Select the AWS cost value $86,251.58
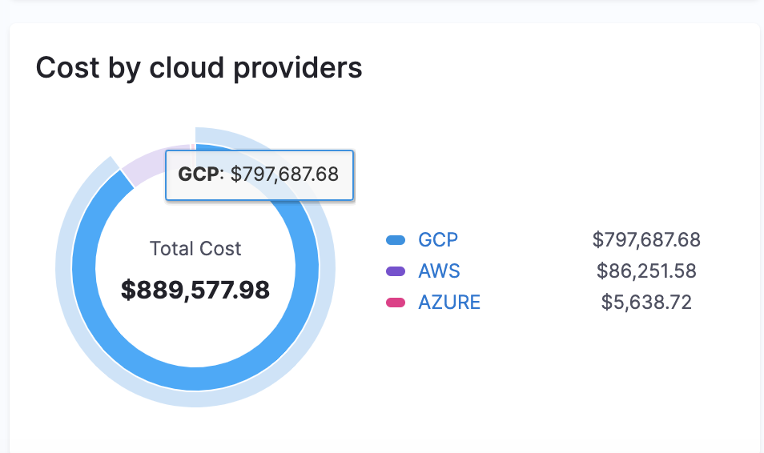Image resolution: width=764 pixels, height=453 pixels. (646, 271)
